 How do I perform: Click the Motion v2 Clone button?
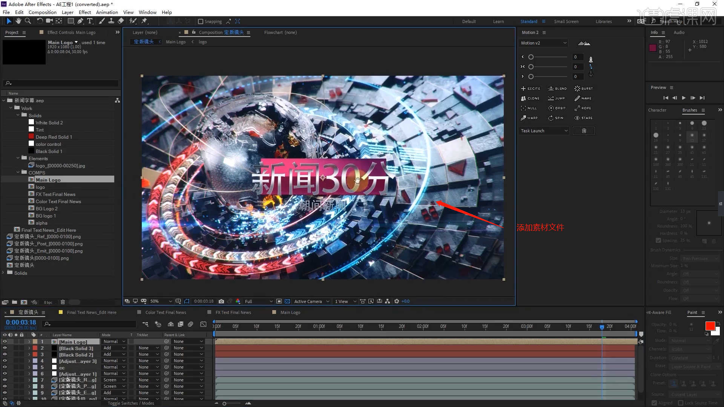(x=530, y=98)
